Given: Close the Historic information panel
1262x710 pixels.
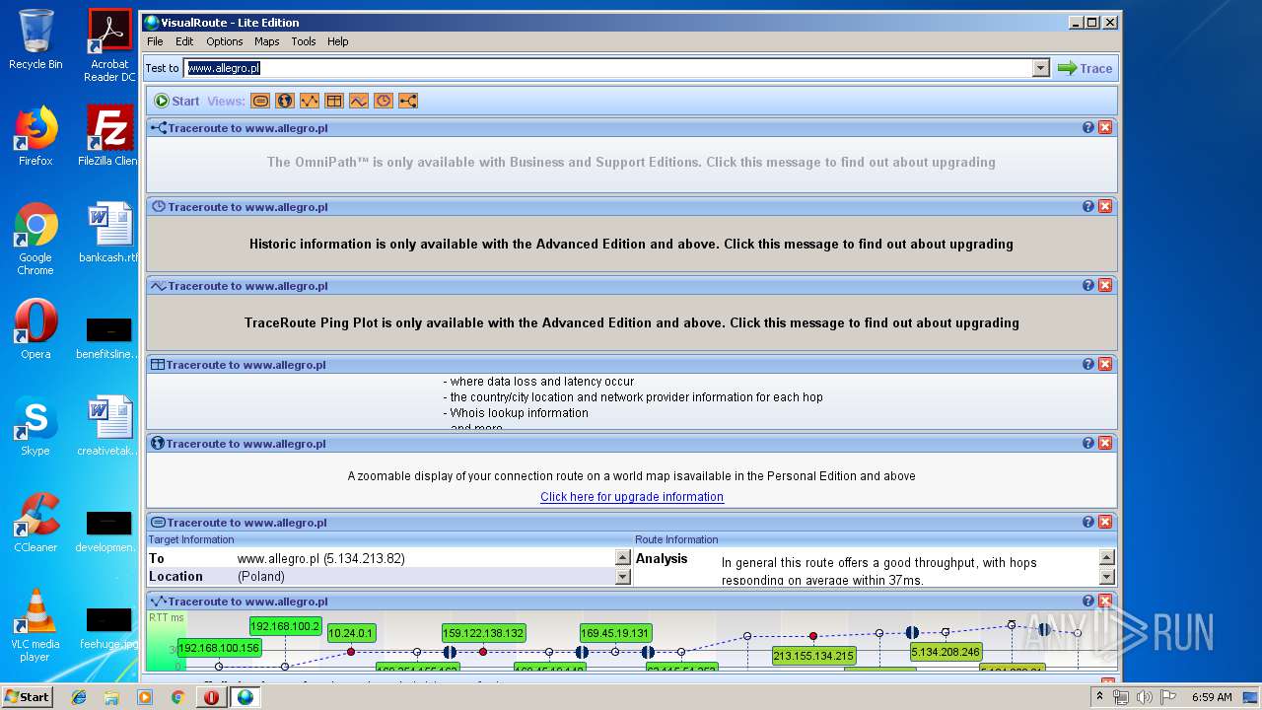Looking at the screenshot, I should [x=1105, y=206].
